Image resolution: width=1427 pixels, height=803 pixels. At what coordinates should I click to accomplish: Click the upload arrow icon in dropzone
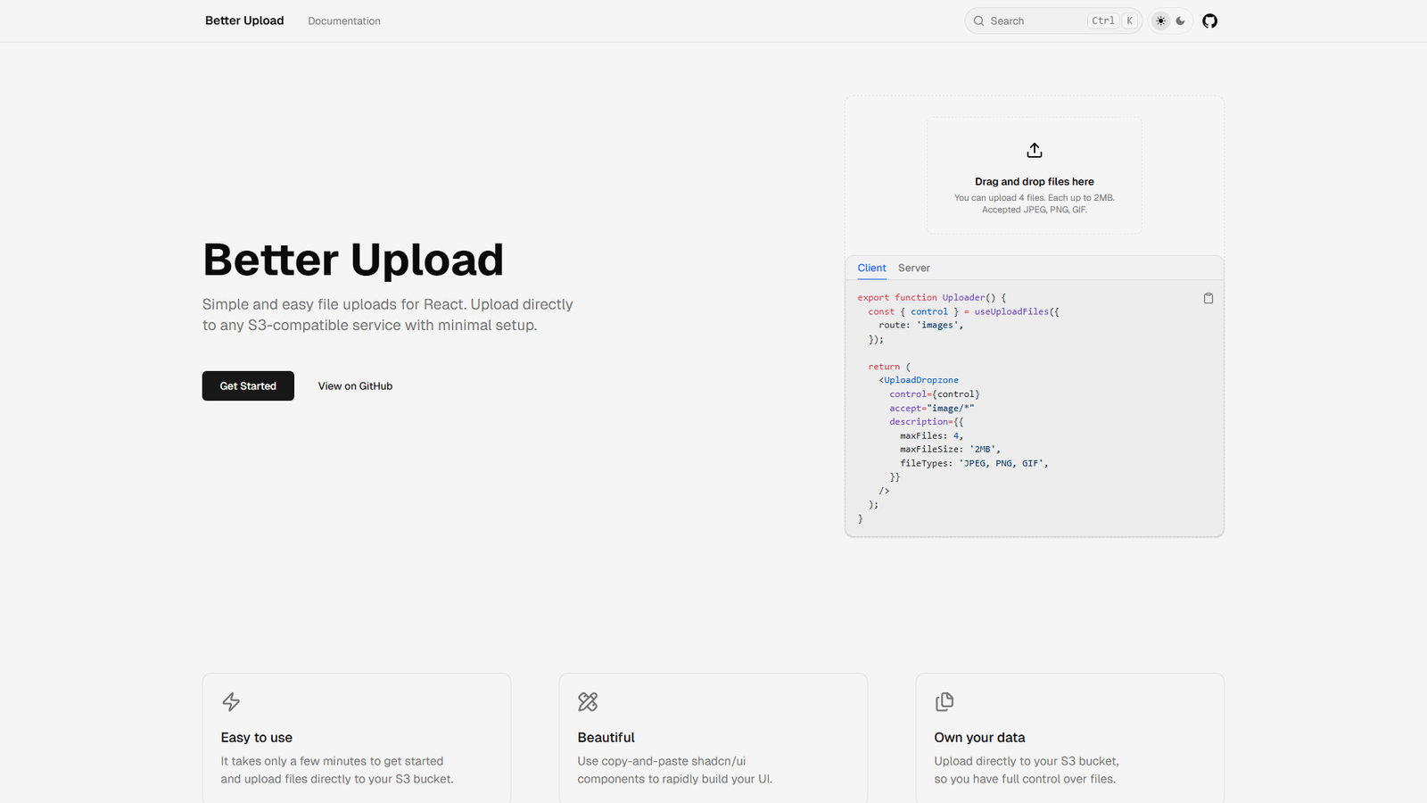(x=1035, y=150)
